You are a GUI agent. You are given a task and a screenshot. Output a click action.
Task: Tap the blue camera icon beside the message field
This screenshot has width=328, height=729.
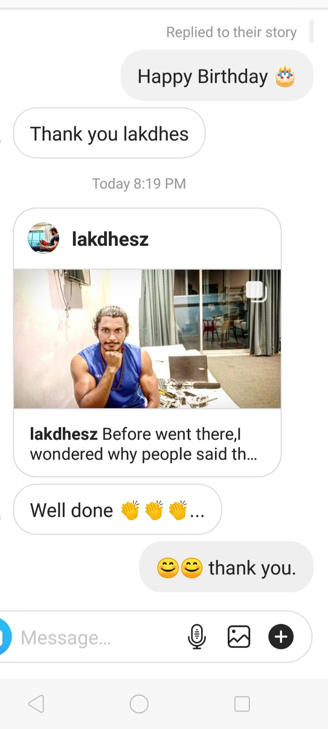click(x=5, y=637)
